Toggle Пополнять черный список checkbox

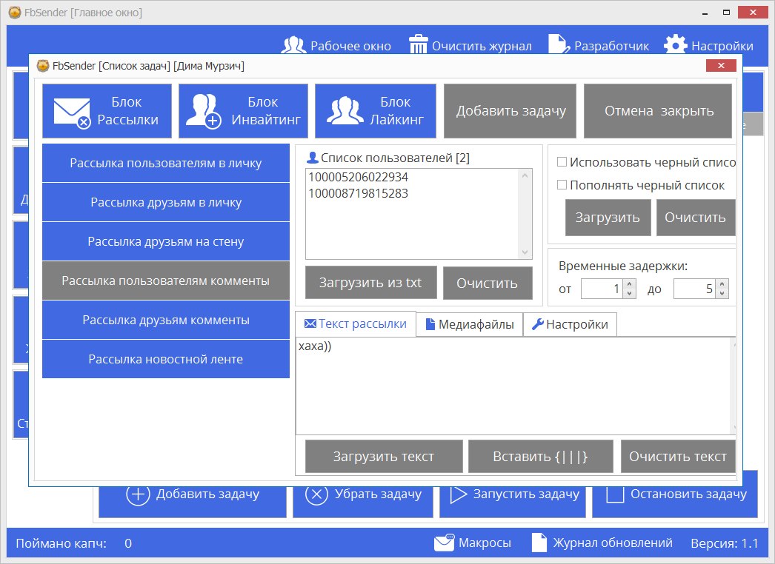[x=562, y=185]
